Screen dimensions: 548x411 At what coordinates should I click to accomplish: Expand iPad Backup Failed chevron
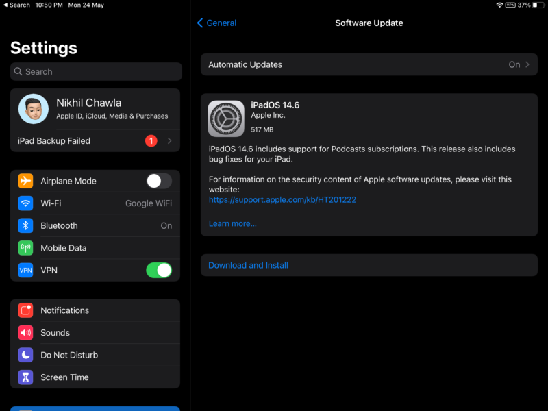[169, 141]
